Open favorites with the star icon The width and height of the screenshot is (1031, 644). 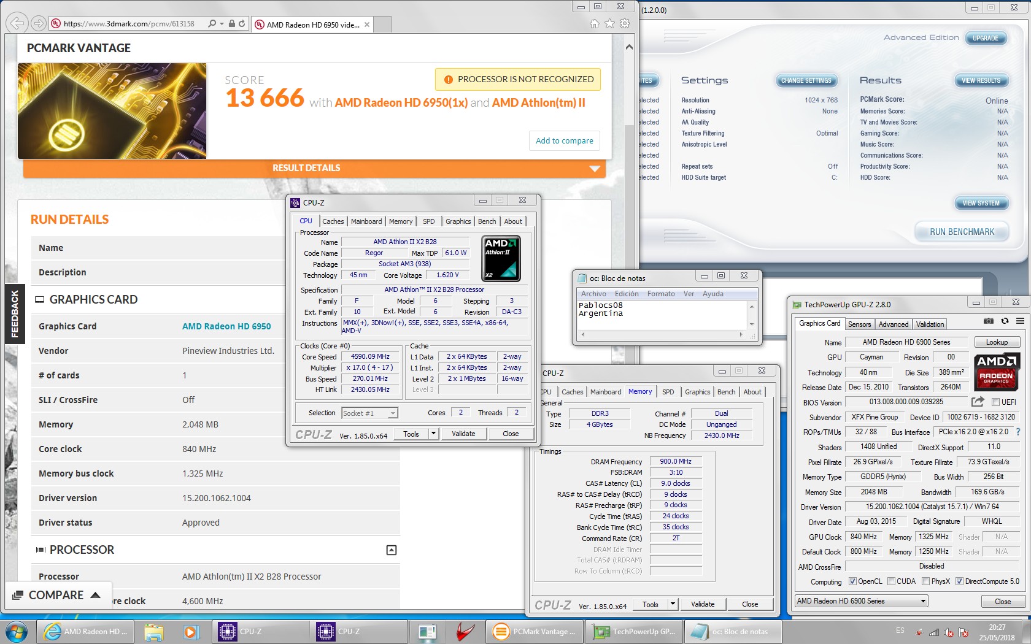click(x=609, y=23)
